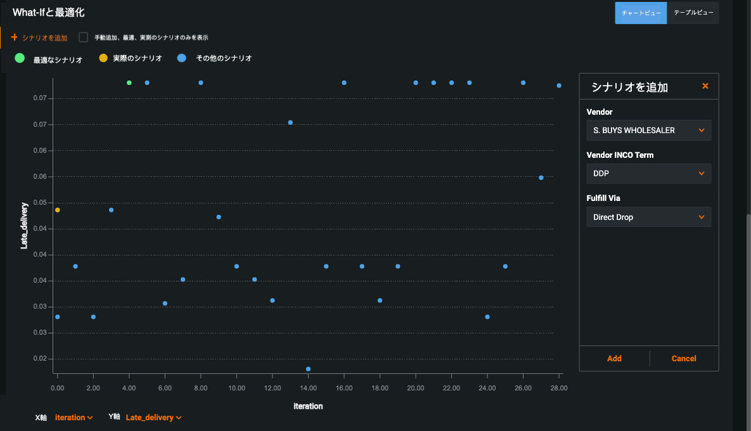Select the green optimal scenario point at iteration 4
Screen dimensions: 751x431
(x=129, y=83)
